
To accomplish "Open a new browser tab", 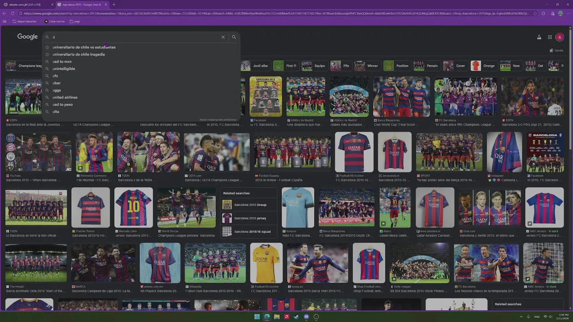I will coord(114,4).
